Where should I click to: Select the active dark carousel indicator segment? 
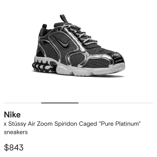(60, 103)
